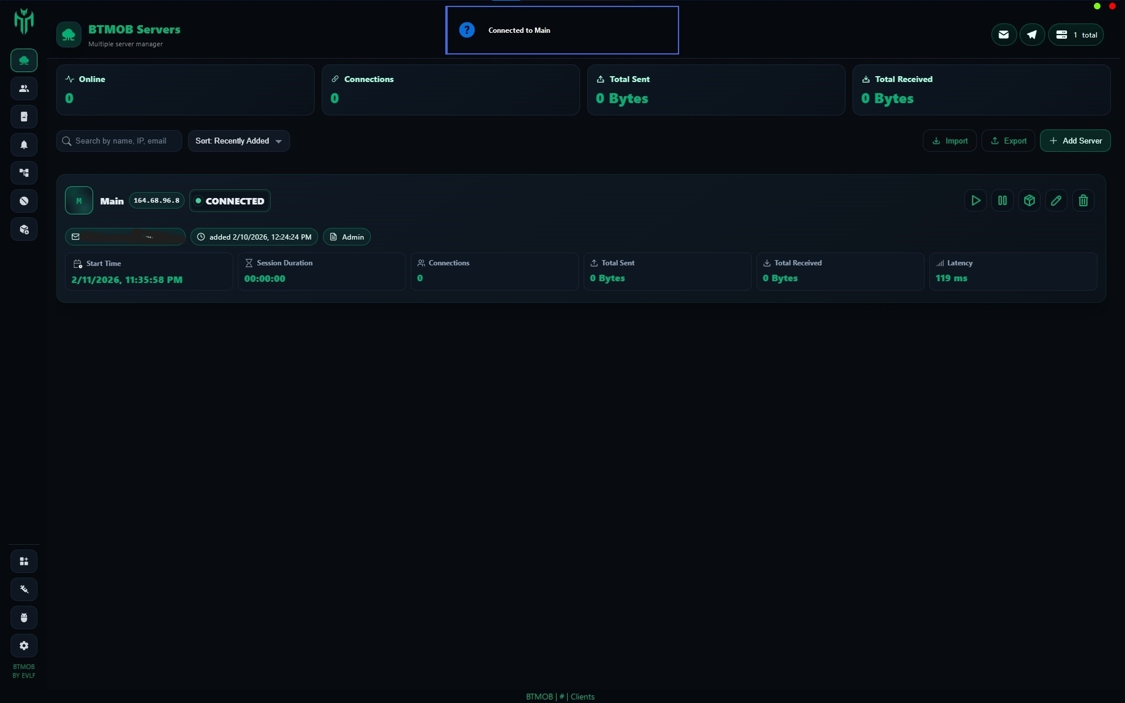Click the bell notifications sidebar icon
1125x703 pixels.
click(x=24, y=145)
